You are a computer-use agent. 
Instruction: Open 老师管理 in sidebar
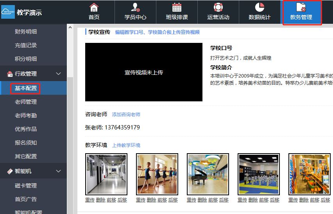click(26, 102)
